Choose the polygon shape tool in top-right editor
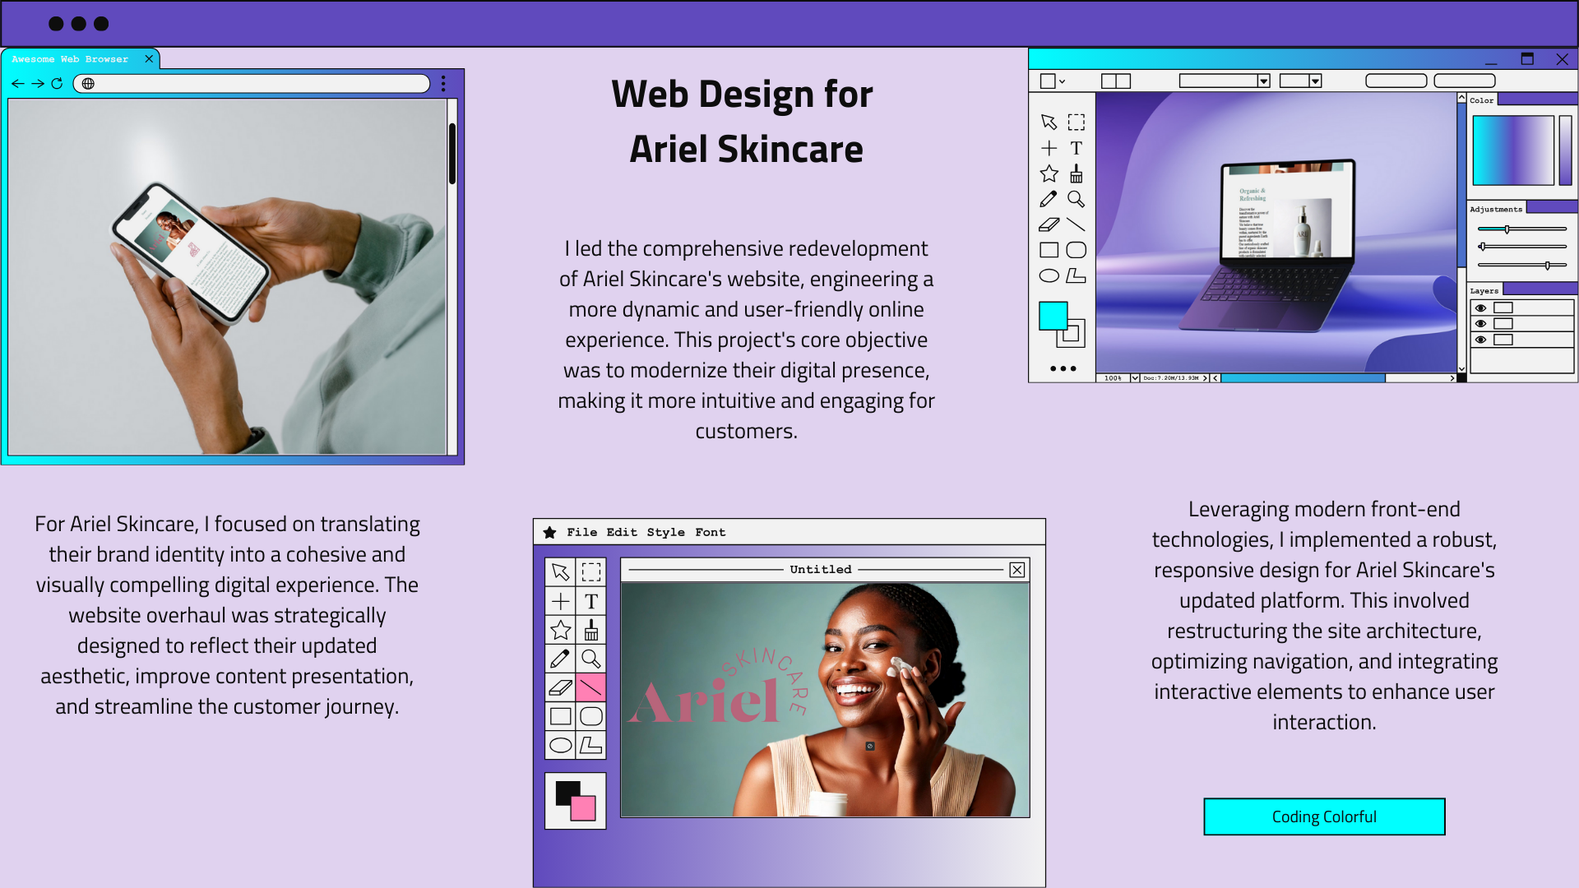The image size is (1579, 888). [1077, 276]
